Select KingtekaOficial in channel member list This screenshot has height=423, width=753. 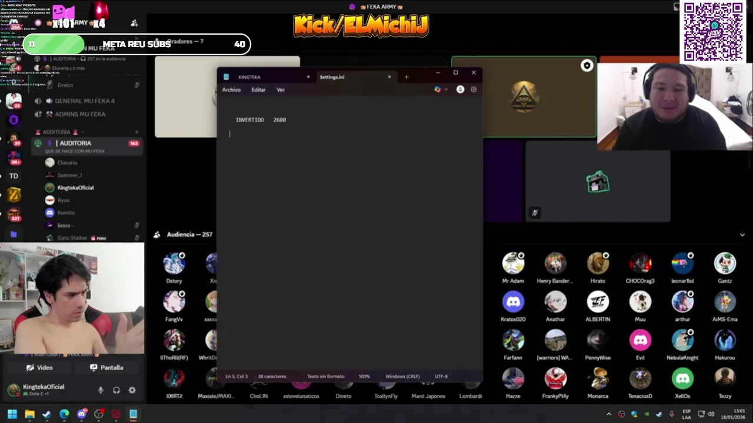pos(75,188)
